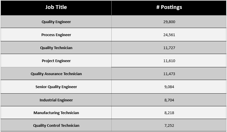Click the Senior Quality Engineer cell
Viewport: 227px width, 132px height.
pos(56,87)
